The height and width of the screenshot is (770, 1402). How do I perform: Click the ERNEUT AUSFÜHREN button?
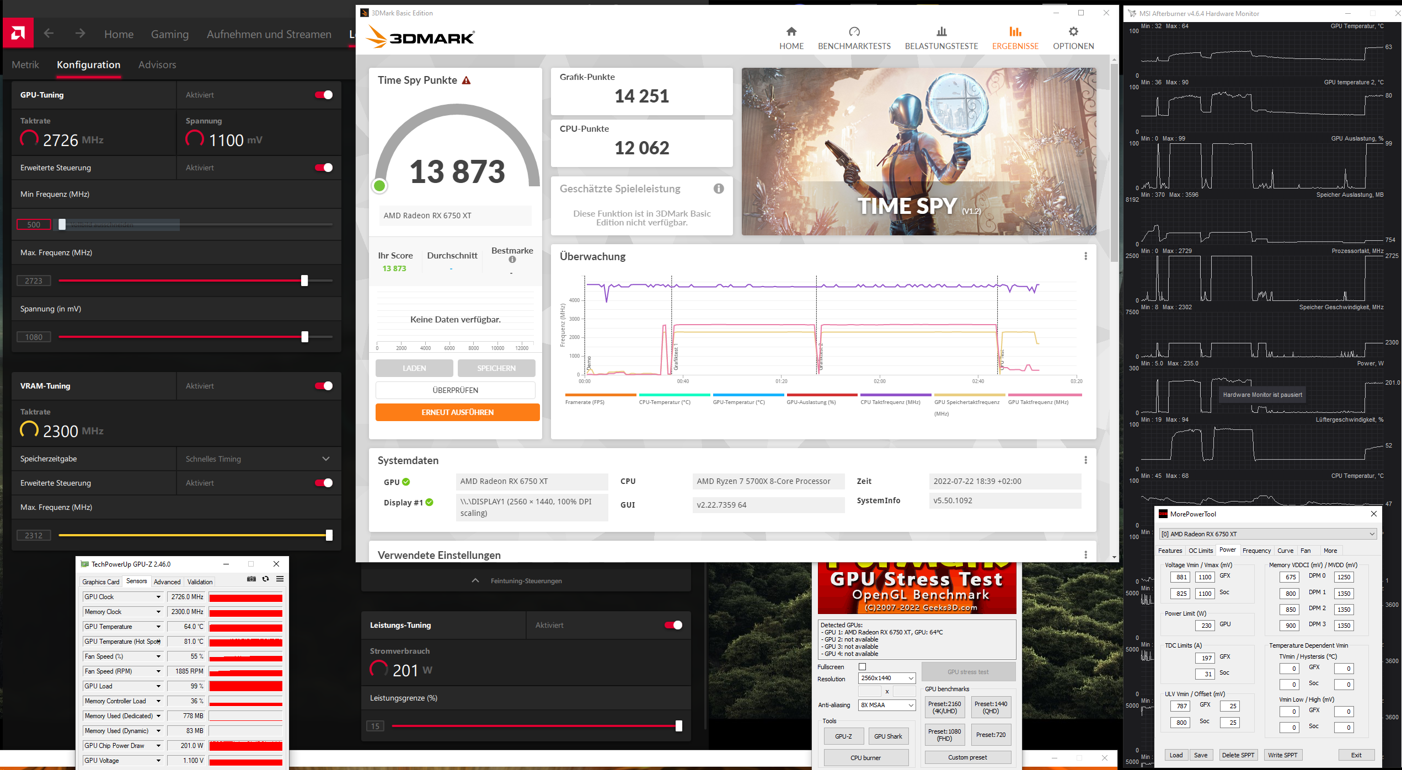tap(457, 412)
